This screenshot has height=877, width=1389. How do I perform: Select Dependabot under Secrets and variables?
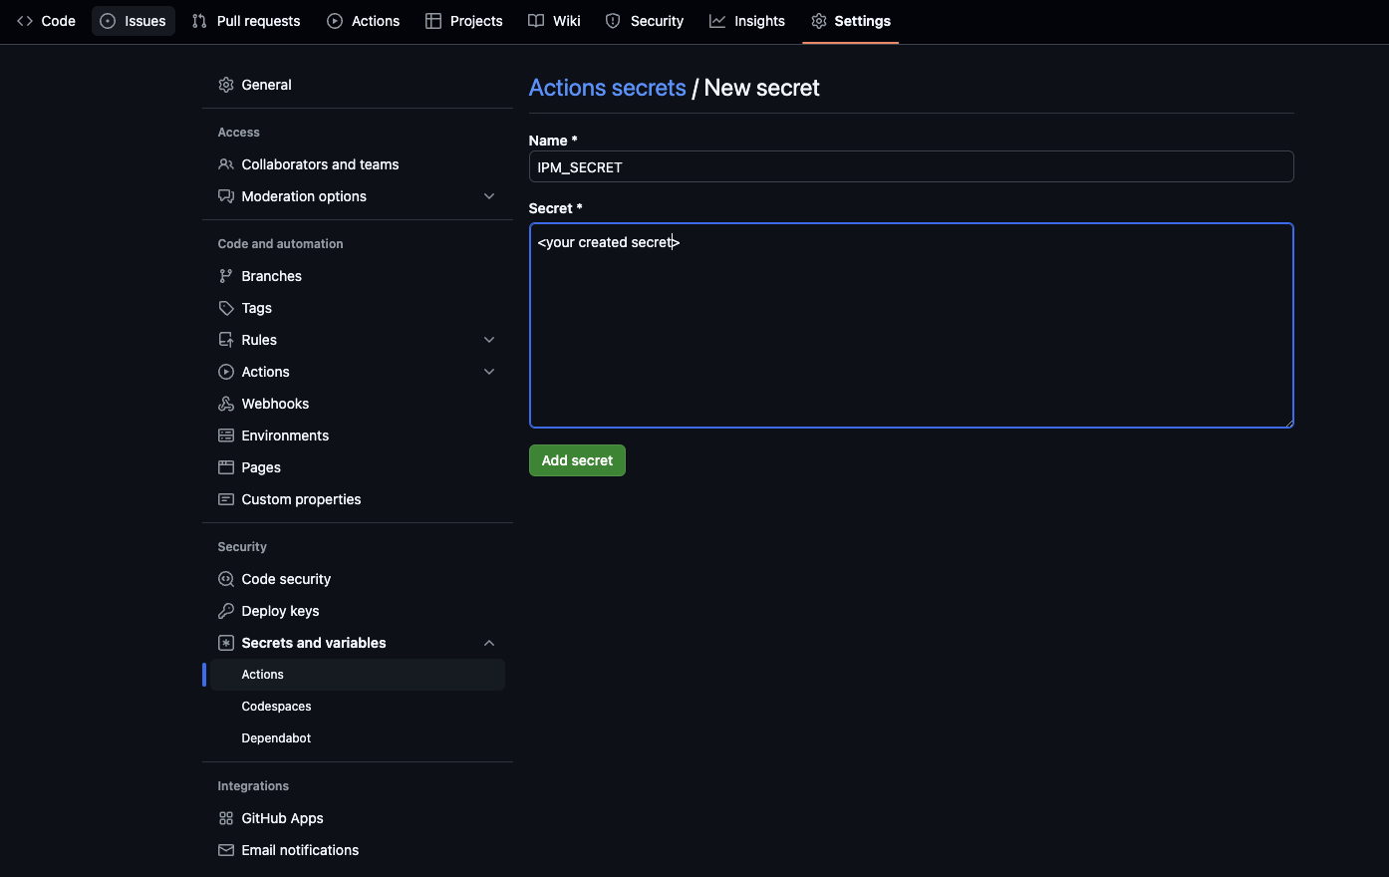(358, 738)
